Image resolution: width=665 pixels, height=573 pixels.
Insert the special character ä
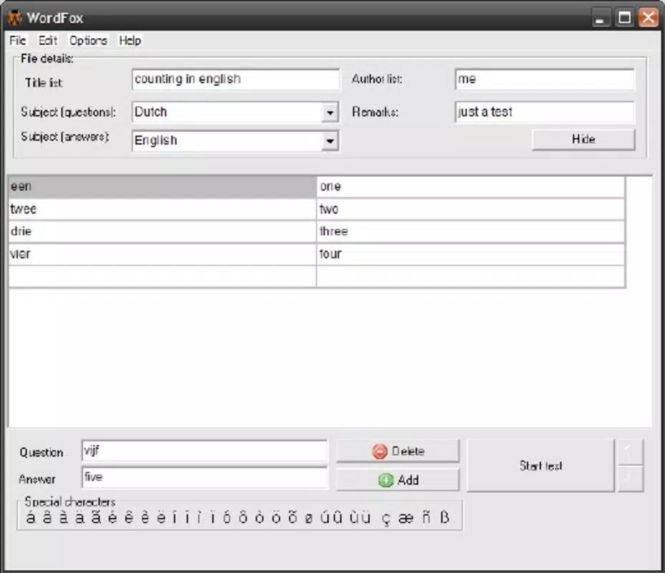point(79,517)
